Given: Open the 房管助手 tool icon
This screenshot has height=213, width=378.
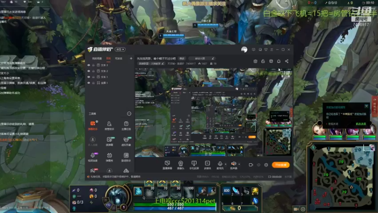Looking at the screenshot, I should click(x=109, y=125).
